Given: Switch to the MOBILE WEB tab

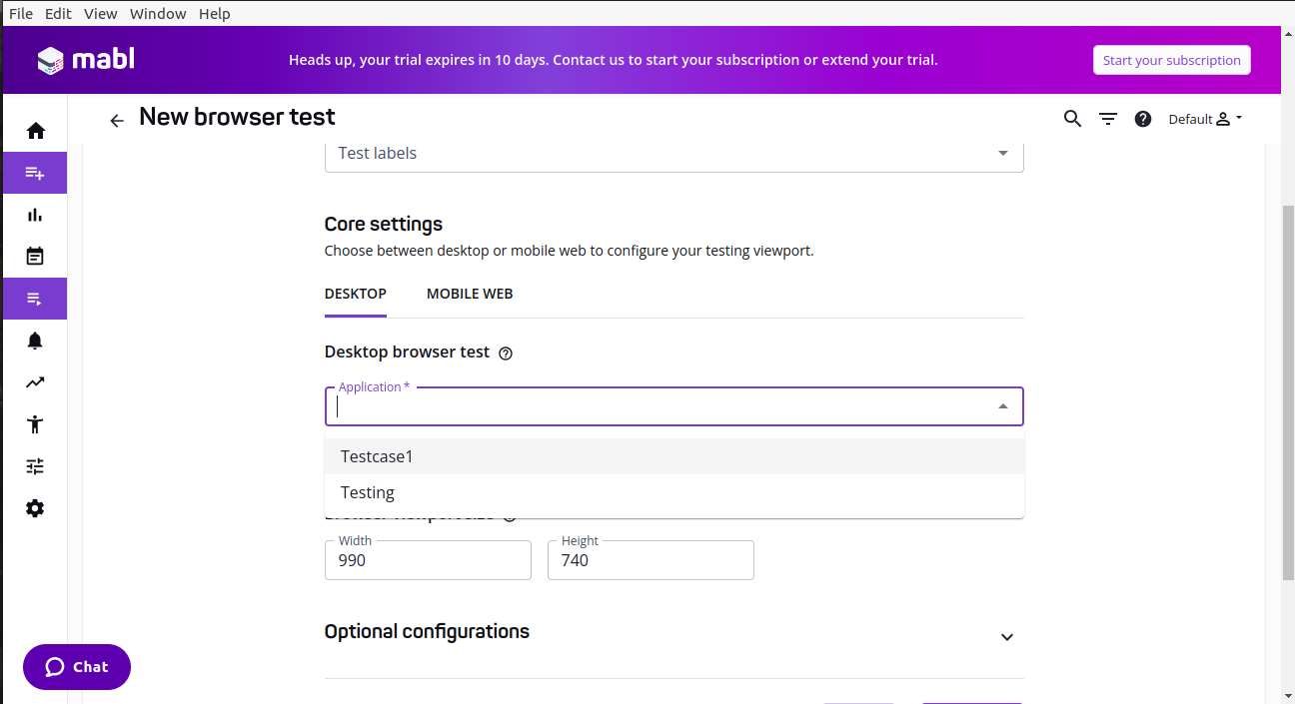Looking at the screenshot, I should pos(470,294).
